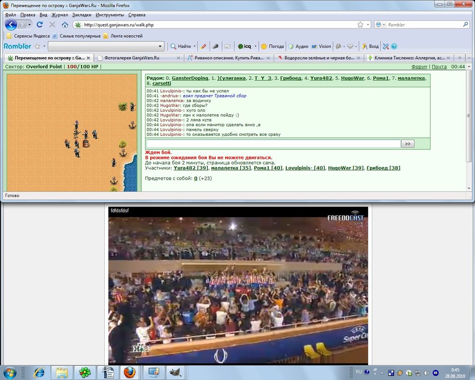Stop loading the page

pyautogui.click(x=52, y=25)
